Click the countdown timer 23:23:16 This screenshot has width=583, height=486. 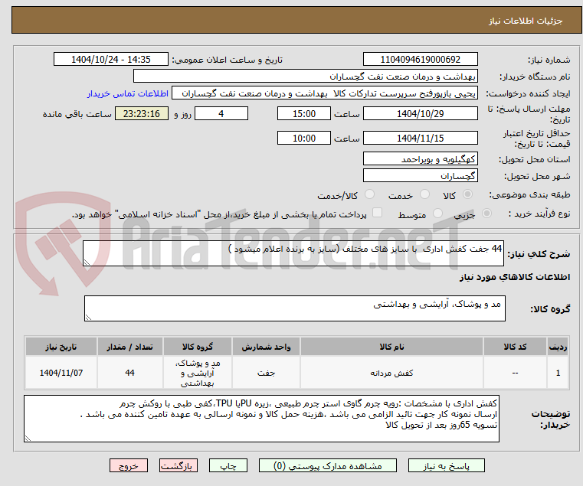141,113
